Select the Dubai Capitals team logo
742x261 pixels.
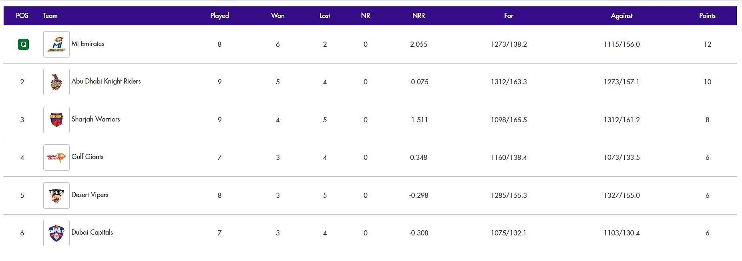tap(56, 233)
